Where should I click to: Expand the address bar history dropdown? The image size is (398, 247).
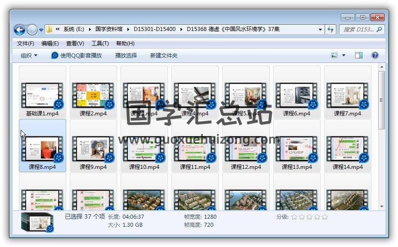click(x=321, y=29)
